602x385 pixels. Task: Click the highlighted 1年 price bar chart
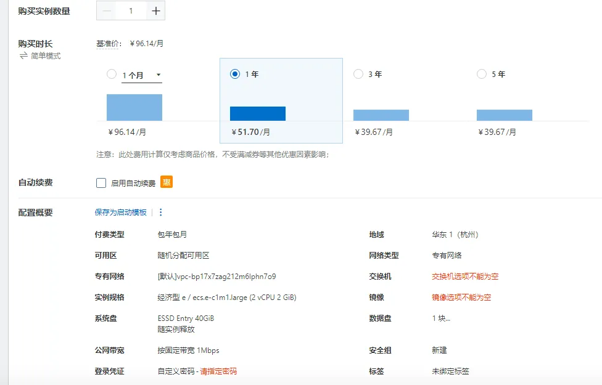(257, 113)
